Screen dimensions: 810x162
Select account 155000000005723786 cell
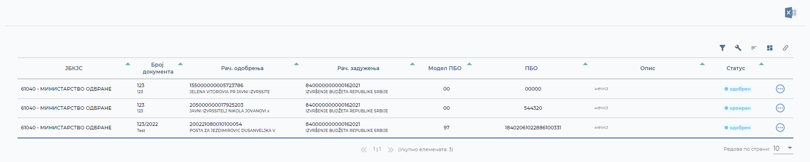216,85
